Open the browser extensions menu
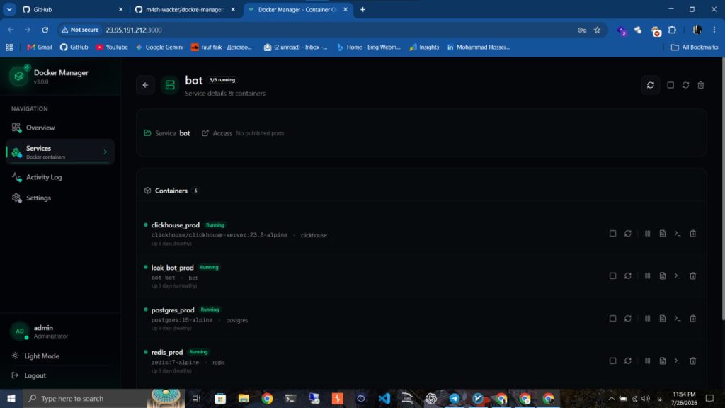This screenshot has height=408, width=725. point(673,30)
